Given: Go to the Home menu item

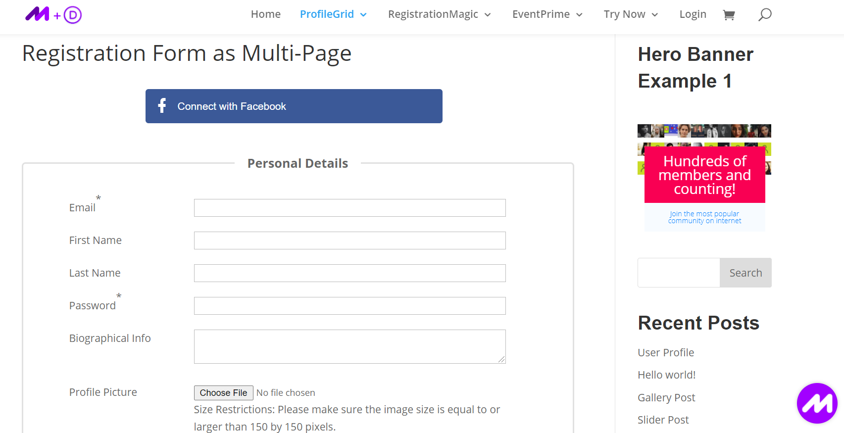Looking at the screenshot, I should [266, 14].
